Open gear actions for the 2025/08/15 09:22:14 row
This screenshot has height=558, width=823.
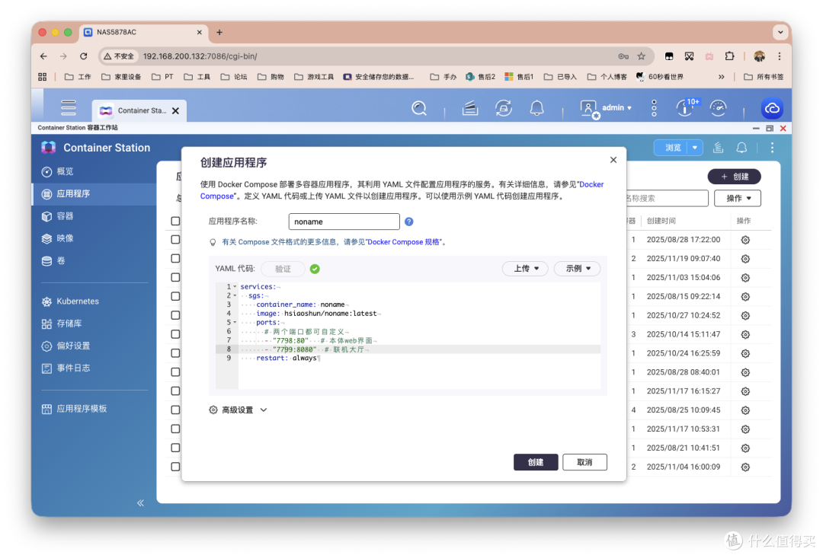coord(745,296)
